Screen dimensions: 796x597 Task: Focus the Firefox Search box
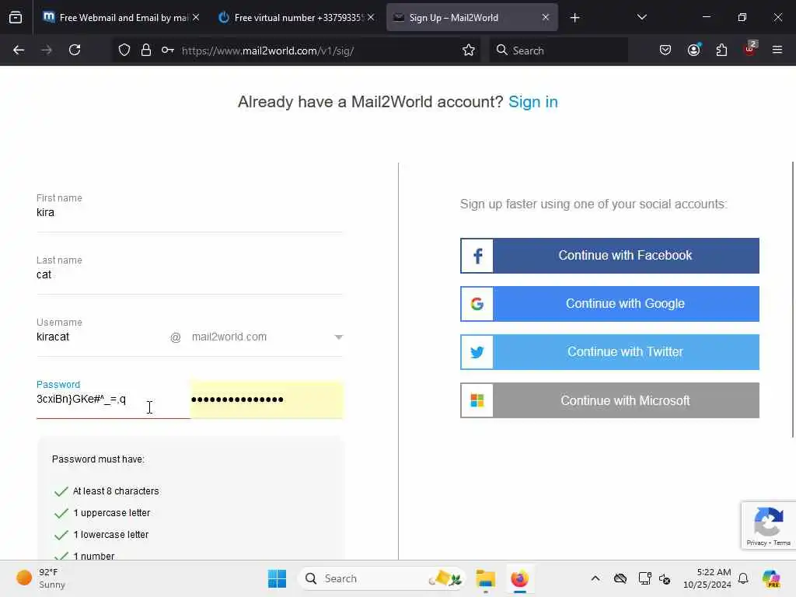click(558, 51)
